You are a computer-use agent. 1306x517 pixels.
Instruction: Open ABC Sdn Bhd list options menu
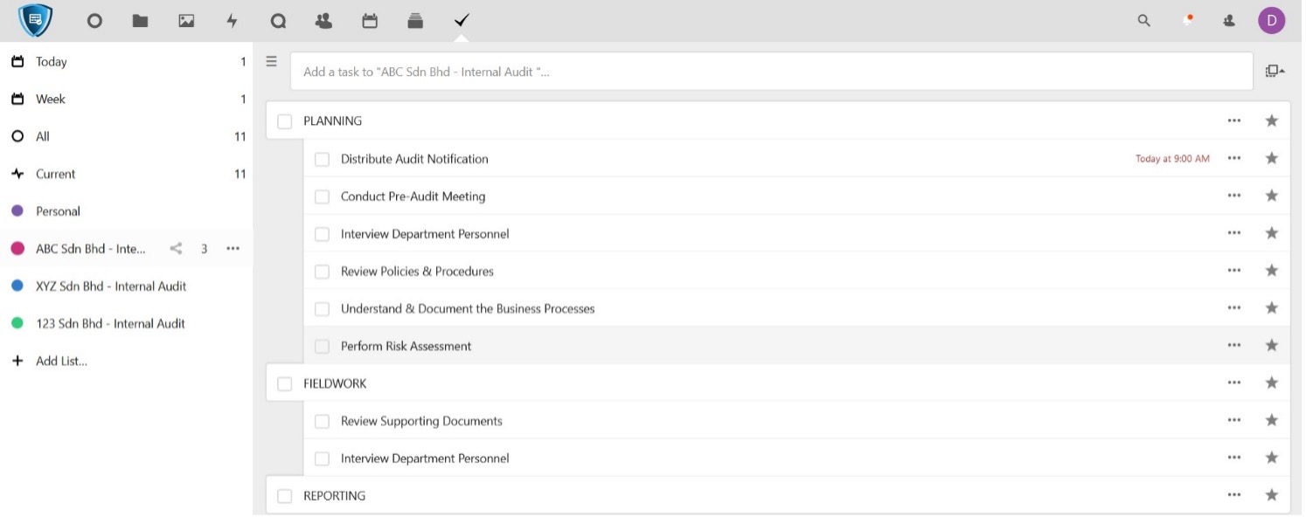233,249
